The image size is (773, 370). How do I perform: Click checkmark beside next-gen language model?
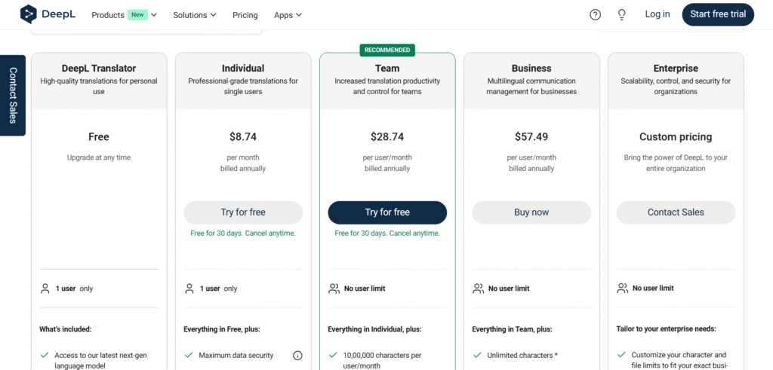coord(45,355)
